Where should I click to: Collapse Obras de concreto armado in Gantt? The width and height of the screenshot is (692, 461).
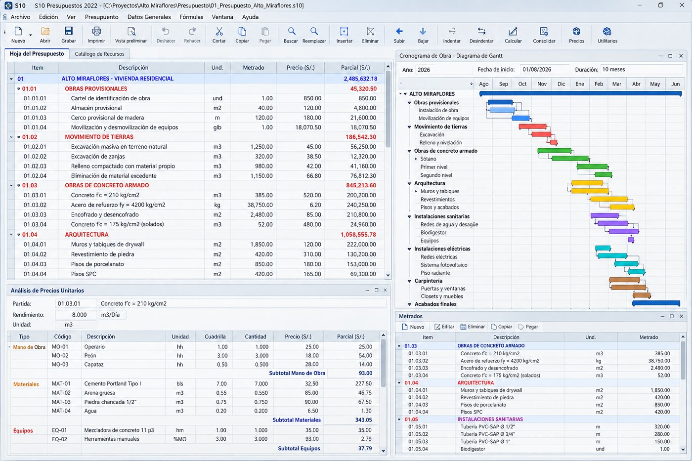coord(409,151)
